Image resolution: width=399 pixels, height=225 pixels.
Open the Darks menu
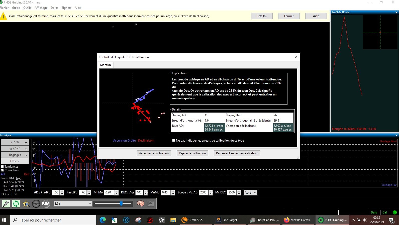(x=54, y=8)
